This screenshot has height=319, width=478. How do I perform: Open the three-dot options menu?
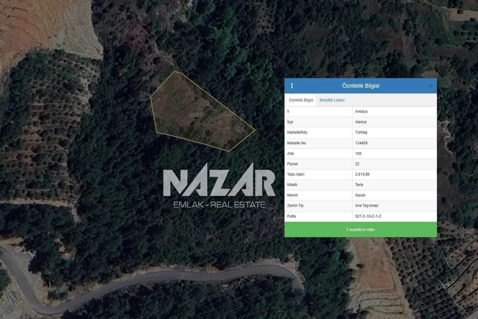(x=292, y=86)
